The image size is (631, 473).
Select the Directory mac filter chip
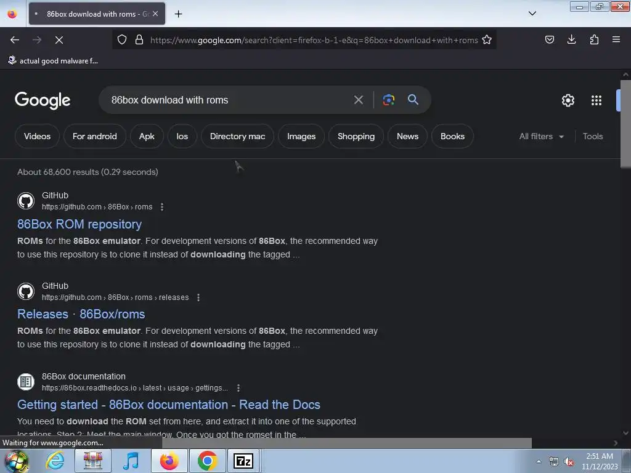coord(237,136)
